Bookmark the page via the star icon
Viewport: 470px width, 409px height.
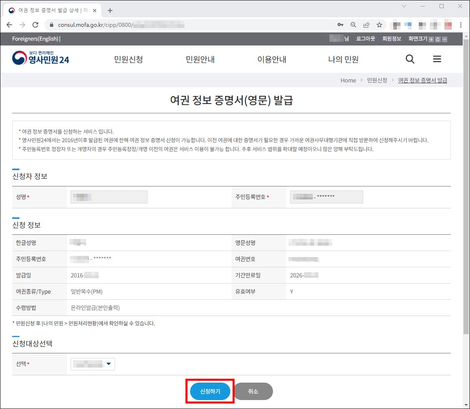click(379, 24)
